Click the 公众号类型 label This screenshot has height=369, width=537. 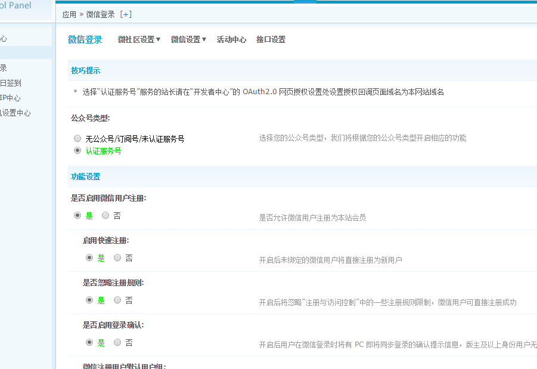[91, 118]
